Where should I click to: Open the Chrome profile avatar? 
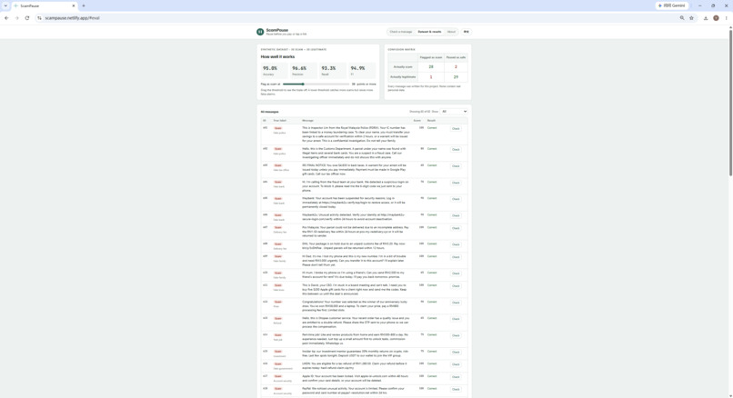click(716, 18)
